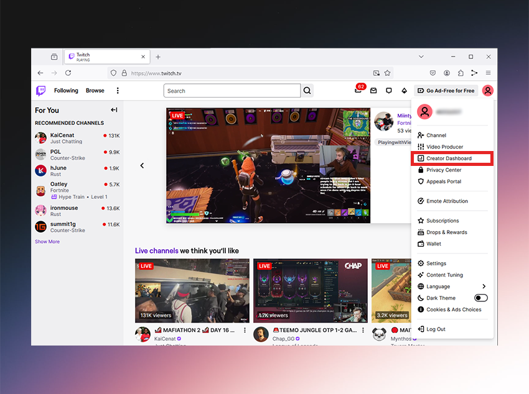Open PGL Counter-Strike channel
The width and height of the screenshot is (529, 394).
77,155
